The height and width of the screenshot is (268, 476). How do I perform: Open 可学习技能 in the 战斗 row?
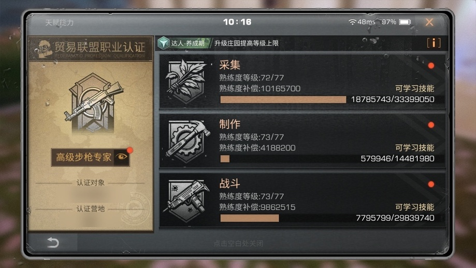pos(414,207)
